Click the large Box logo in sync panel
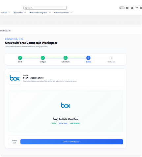The height and width of the screenshot is (157, 142). [66, 105]
